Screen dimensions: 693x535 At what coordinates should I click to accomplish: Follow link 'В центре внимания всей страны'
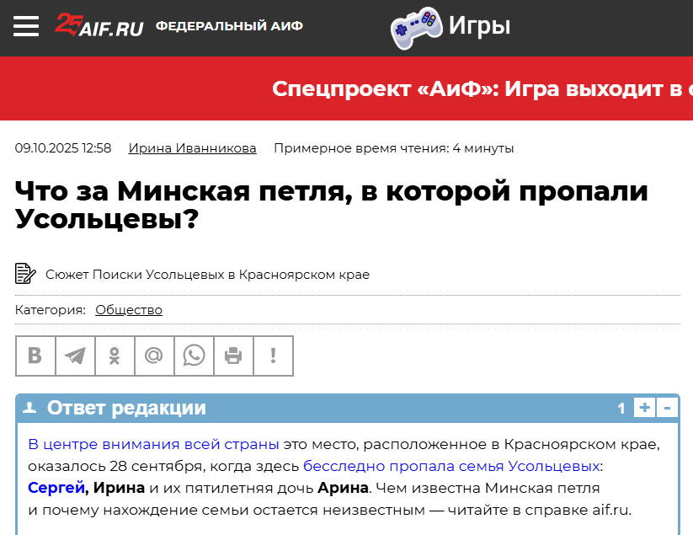[153, 444]
